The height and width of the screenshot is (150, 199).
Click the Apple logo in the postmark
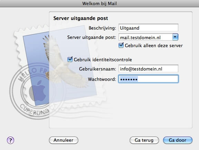tap(38, 90)
